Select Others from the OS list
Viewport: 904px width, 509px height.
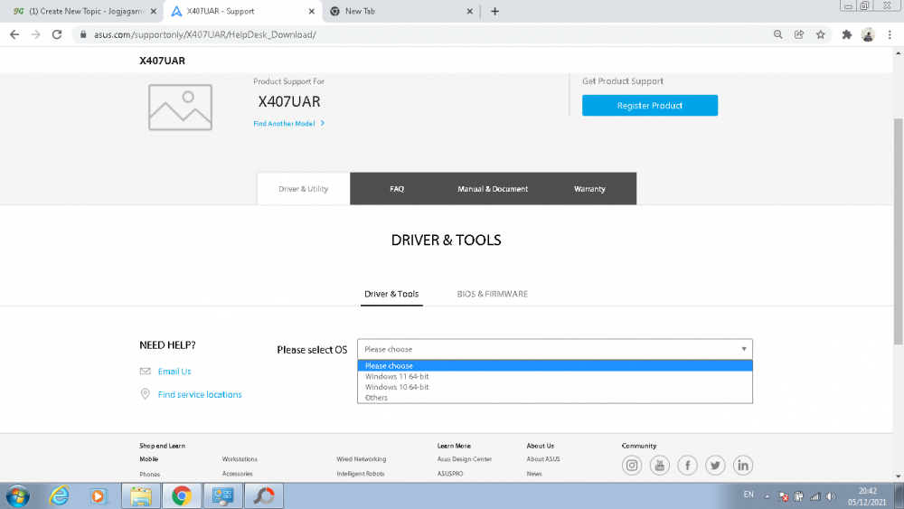[x=555, y=398]
